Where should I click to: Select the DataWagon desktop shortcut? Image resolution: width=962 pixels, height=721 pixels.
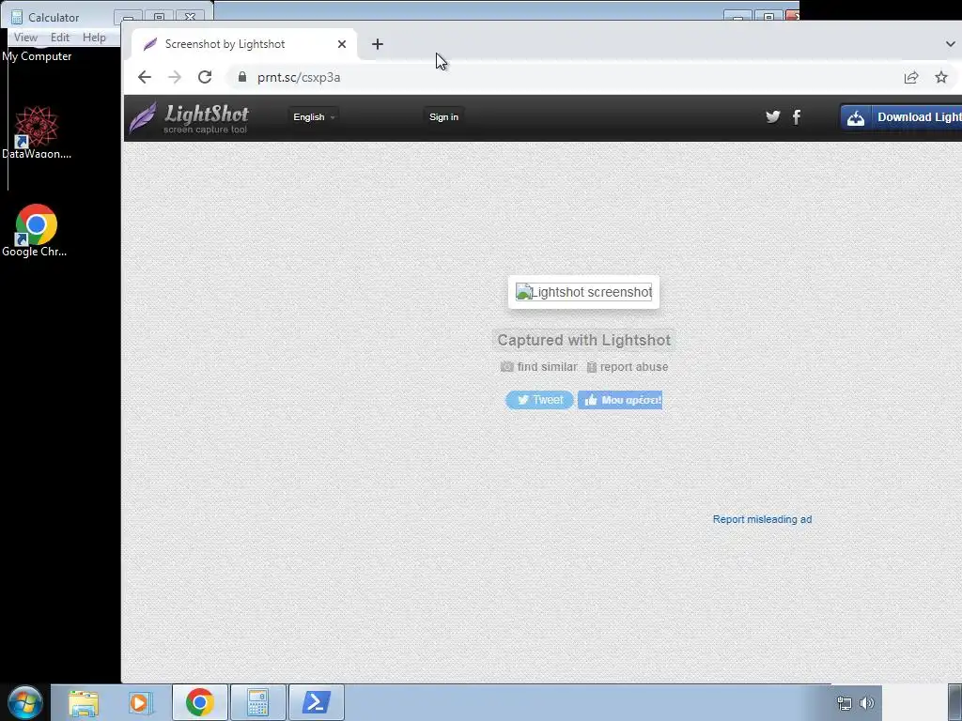(37, 132)
